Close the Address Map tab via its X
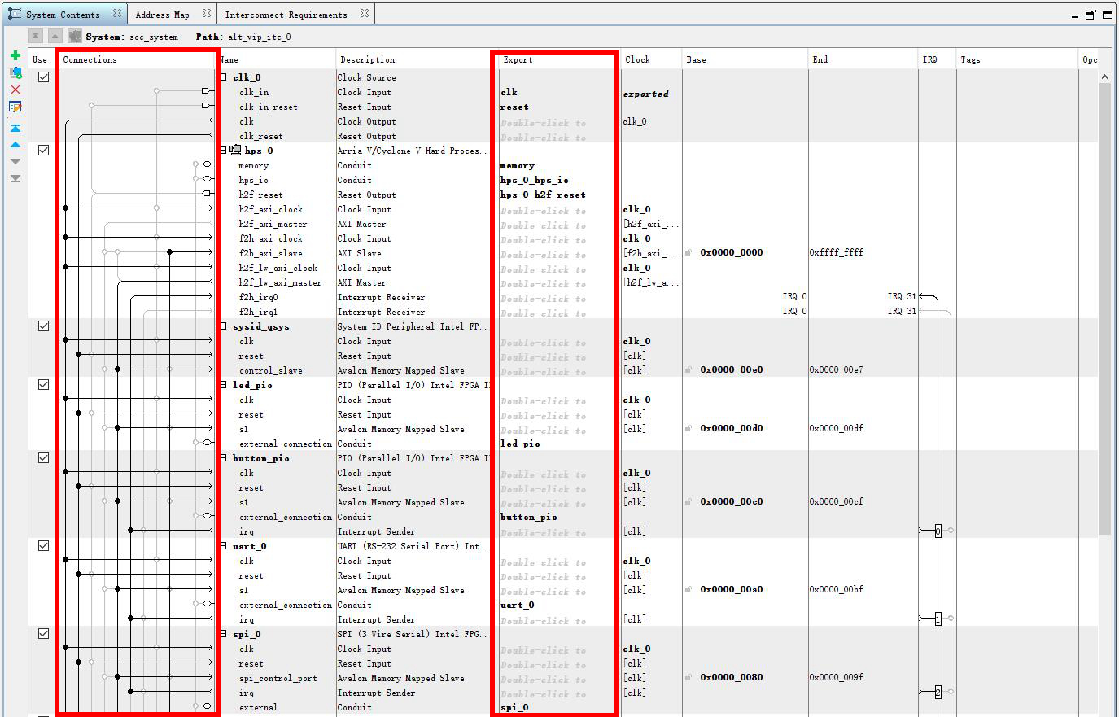1119x717 pixels. click(x=206, y=13)
